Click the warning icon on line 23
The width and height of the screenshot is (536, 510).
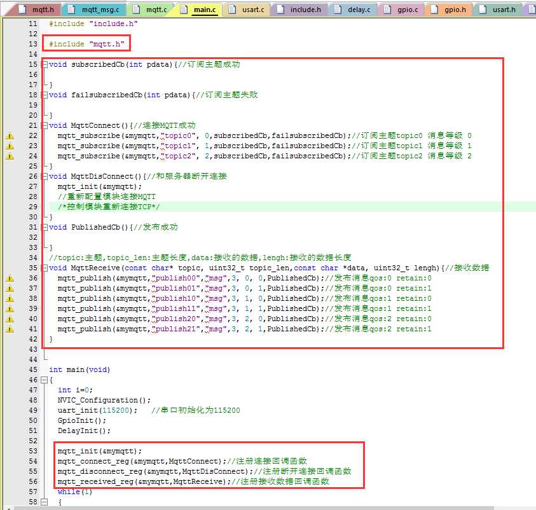pos(10,146)
